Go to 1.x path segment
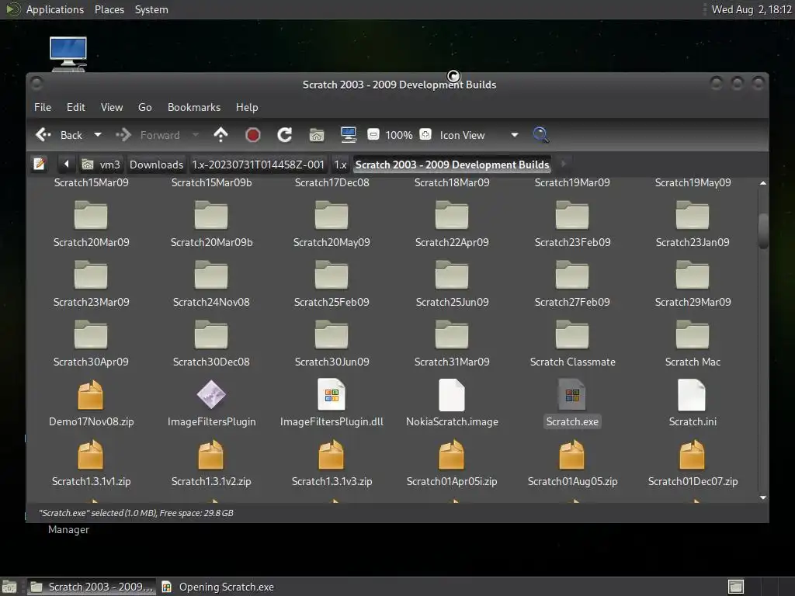Screen dimensions: 795x596 [340, 165]
